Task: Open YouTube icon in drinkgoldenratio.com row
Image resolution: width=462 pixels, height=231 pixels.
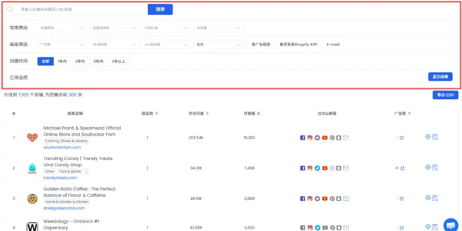Action: [x=325, y=199]
